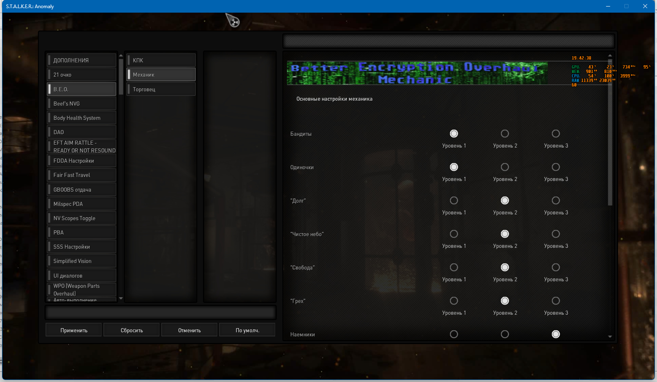Select Уровень 2 for "Чистое небо"
Screen dimensions: 657x382
tap(505, 234)
